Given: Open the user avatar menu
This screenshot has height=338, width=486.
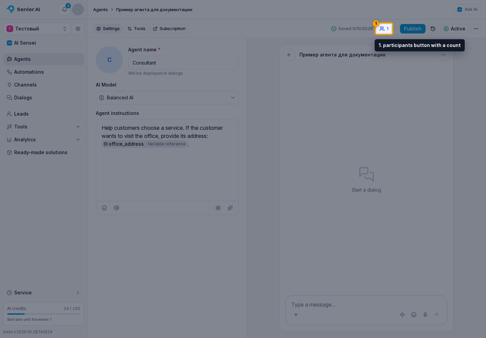Looking at the screenshot, I should click(x=78, y=9).
